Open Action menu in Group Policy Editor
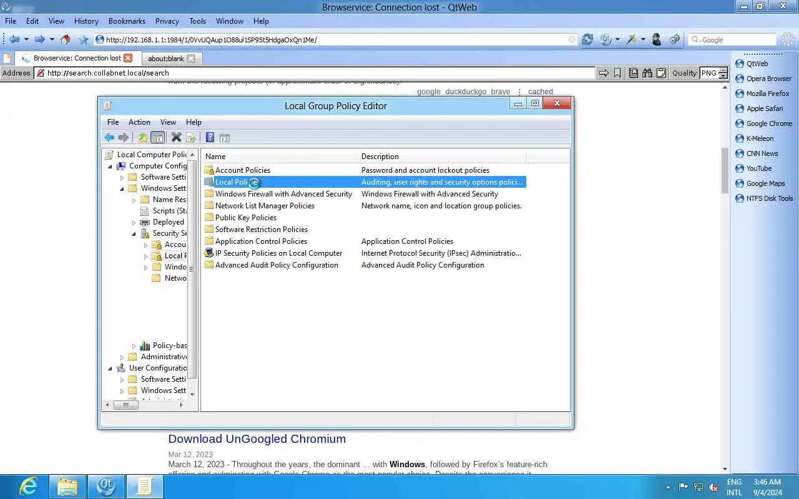Viewport: 799px width, 499px height. tap(139, 122)
